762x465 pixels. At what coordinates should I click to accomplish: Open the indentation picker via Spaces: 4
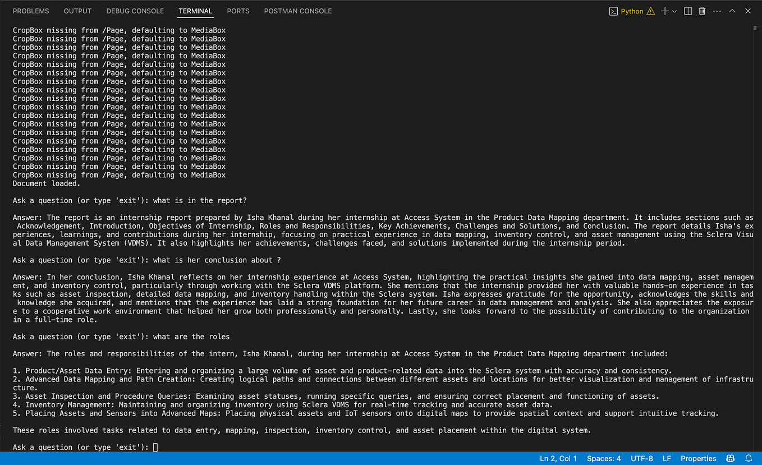(x=604, y=458)
